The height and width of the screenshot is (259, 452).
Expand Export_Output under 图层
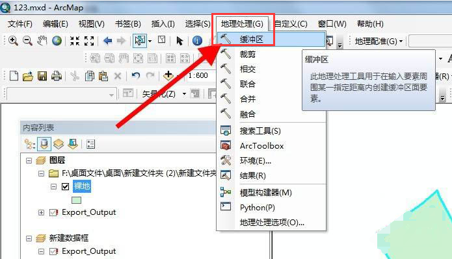(x=41, y=213)
